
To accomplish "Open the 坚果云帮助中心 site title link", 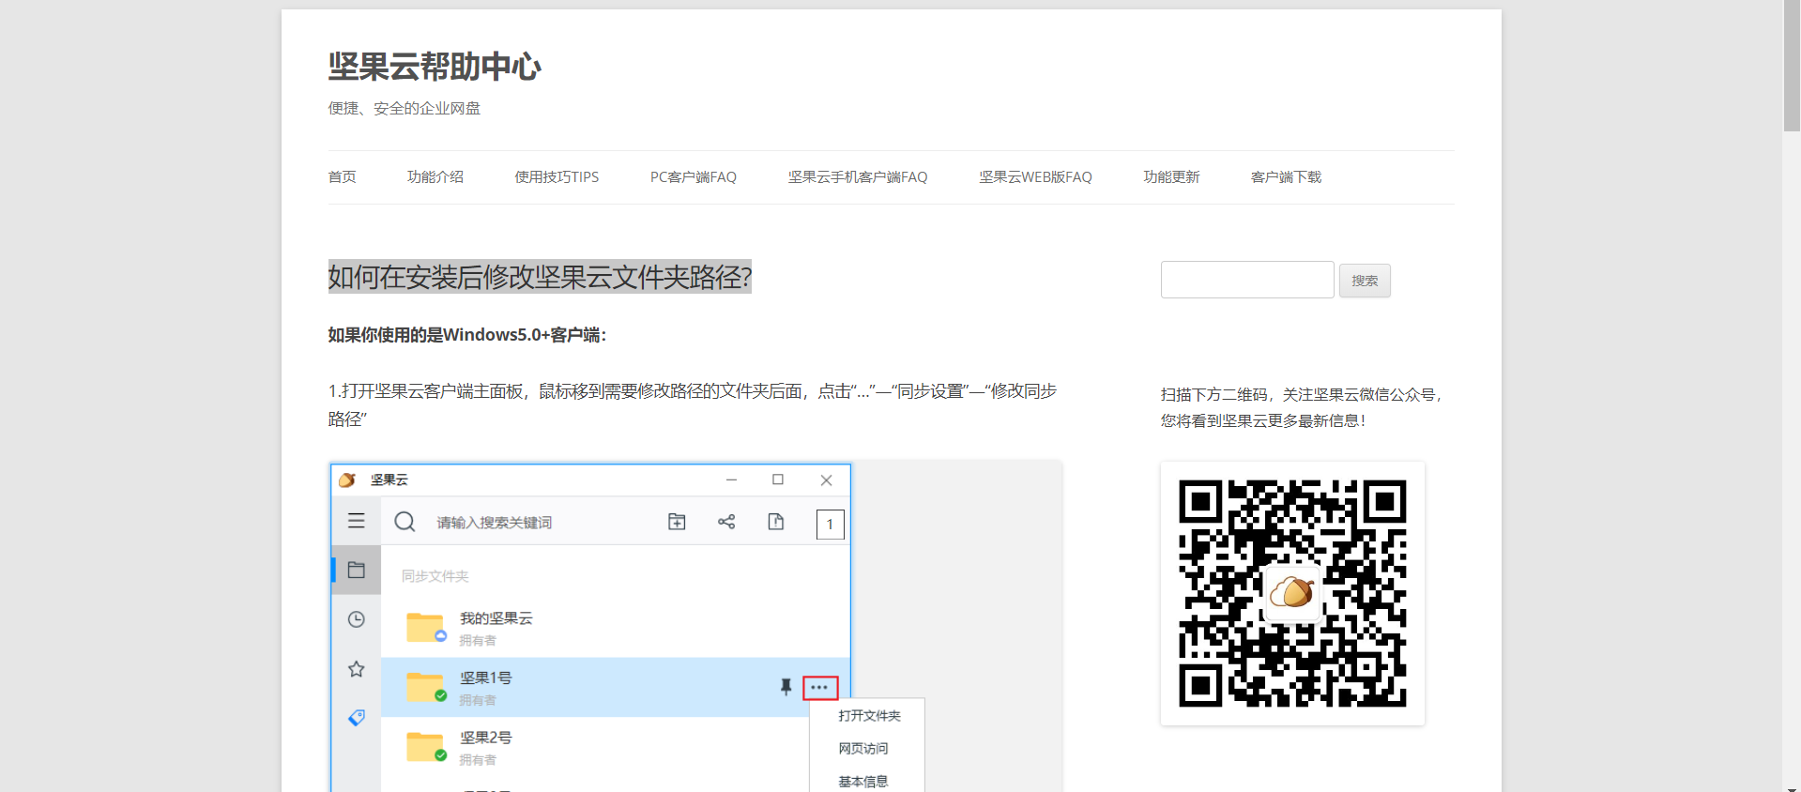I will coord(435,67).
